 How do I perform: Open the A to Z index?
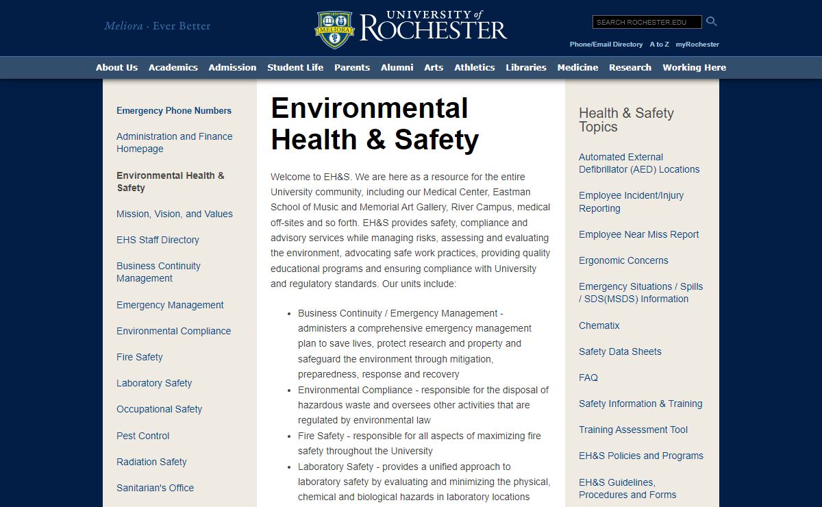(659, 45)
